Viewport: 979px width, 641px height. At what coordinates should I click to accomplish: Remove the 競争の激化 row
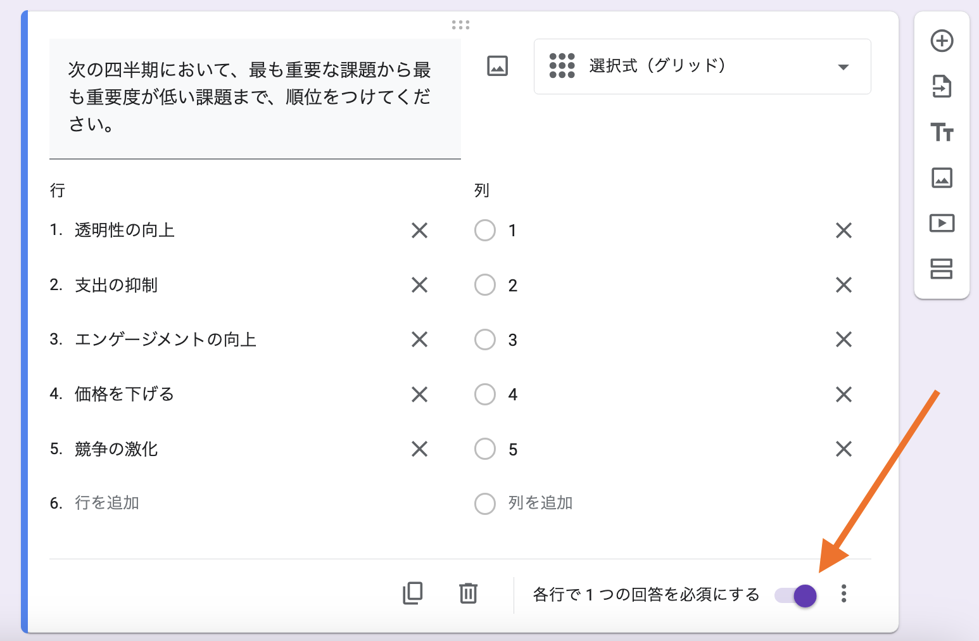(419, 449)
